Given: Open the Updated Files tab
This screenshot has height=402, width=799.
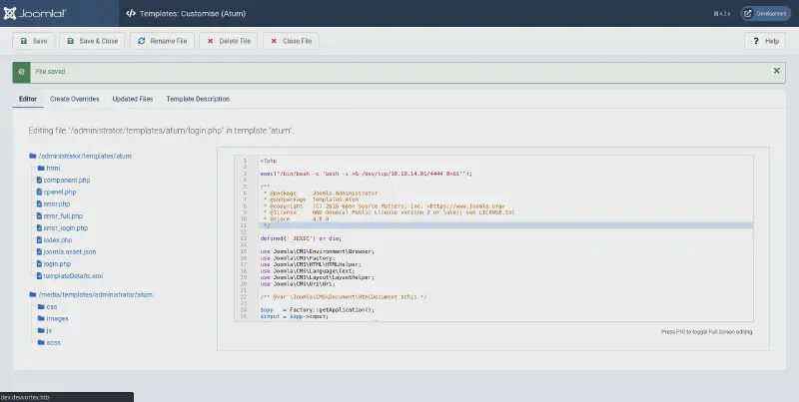Looking at the screenshot, I should click(x=132, y=99).
